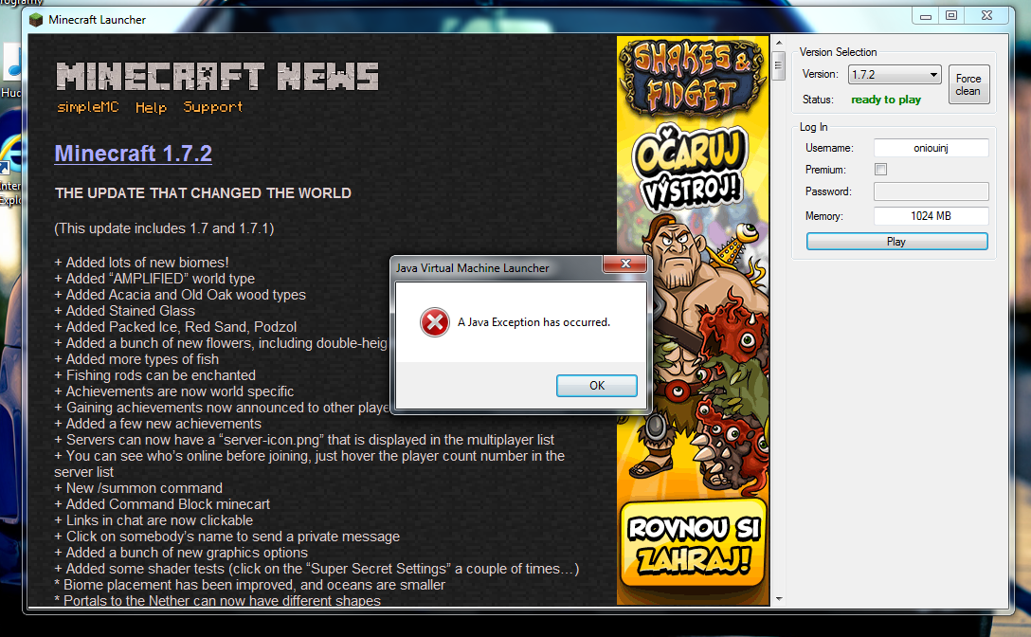Click the news panel scrollbar thumb

click(x=779, y=65)
